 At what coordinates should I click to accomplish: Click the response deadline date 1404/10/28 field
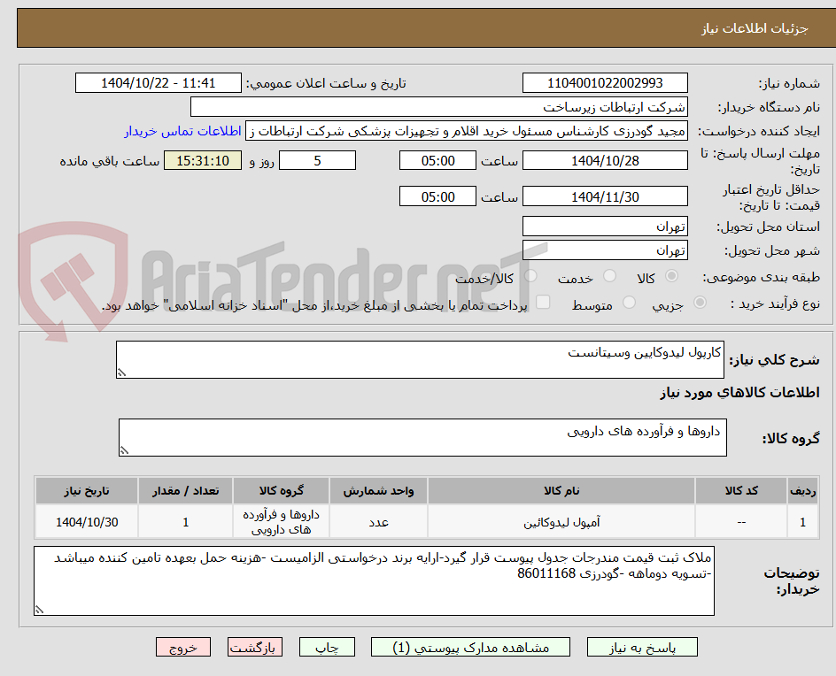pyautogui.click(x=605, y=160)
